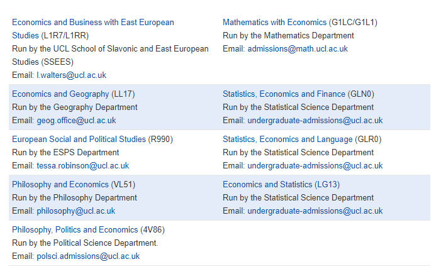
Task: Open European Social and Political Studies link
Action: click(x=79, y=140)
